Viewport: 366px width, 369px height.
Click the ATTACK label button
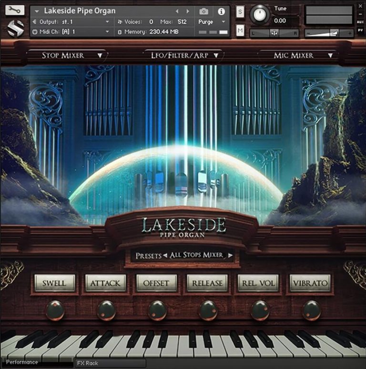click(x=105, y=283)
